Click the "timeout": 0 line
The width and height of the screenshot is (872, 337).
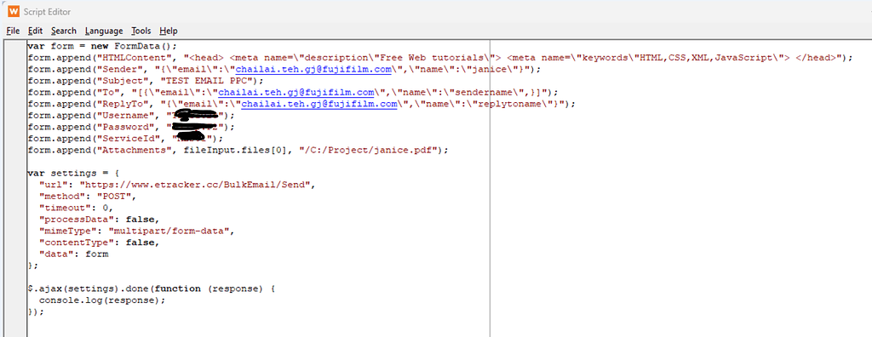point(76,208)
